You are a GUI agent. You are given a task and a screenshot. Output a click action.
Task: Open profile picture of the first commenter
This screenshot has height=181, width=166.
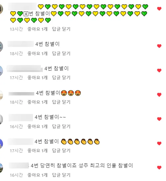click(x=1, y=9)
